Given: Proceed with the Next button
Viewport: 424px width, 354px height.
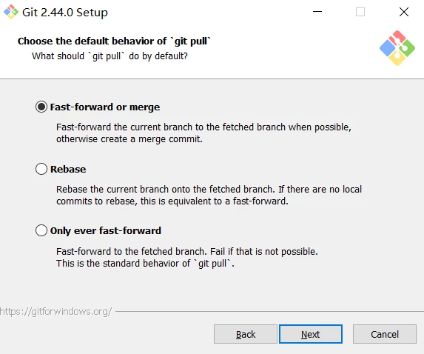Looking at the screenshot, I should [311, 334].
